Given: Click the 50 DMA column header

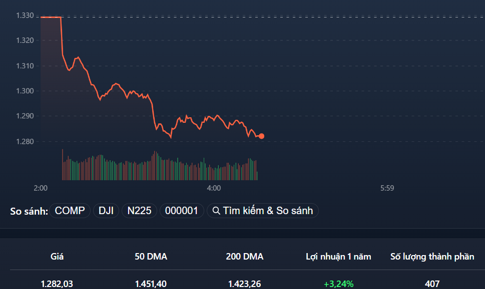Looking at the screenshot, I should [x=149, y=256].
